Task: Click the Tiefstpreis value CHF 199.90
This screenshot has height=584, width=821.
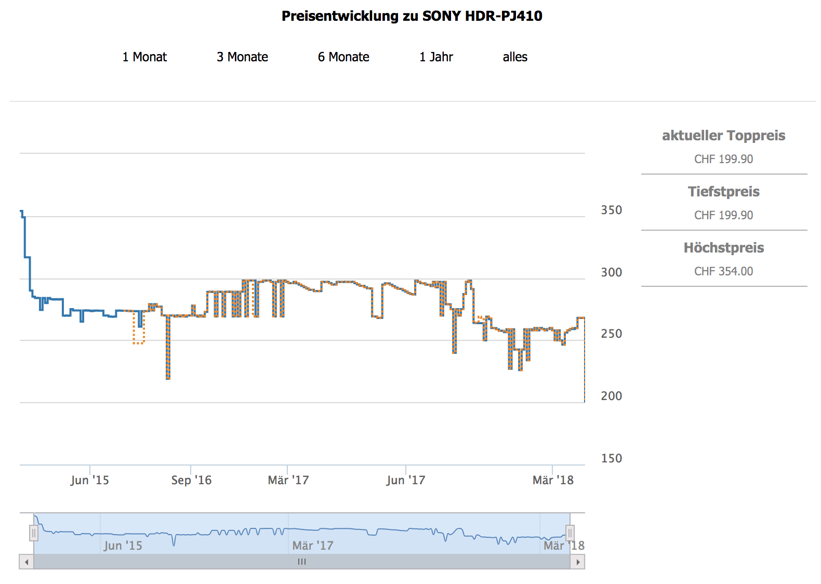Action: [723, 215]
